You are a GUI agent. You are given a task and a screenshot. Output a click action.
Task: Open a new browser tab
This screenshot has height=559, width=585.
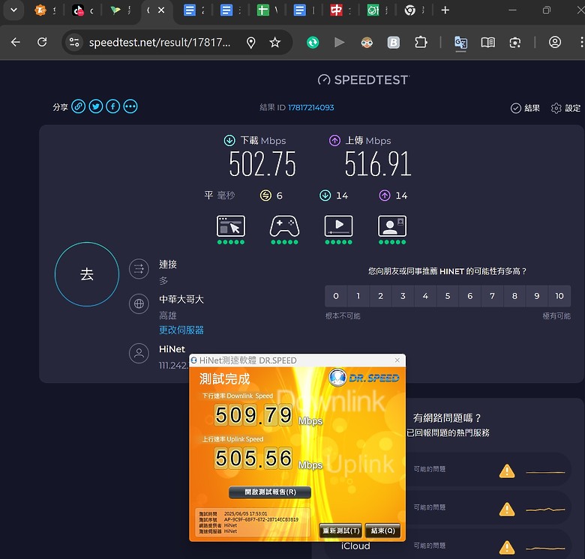(x=445, y=10)
